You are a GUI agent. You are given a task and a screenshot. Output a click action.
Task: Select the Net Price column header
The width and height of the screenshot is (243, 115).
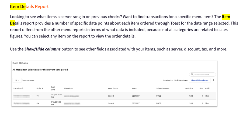point(188,88)
